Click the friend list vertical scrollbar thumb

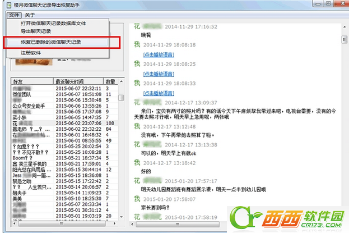pos(122,98)
